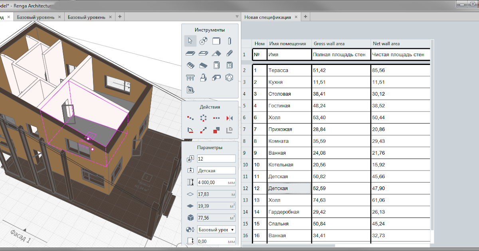Screen dimensions: 479x251
Task: Click the room name field in Параметры
Action: (216, 171)
